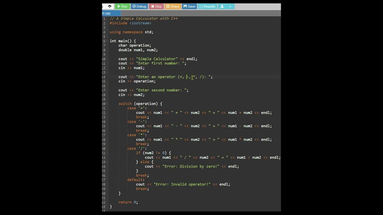The width and height of the screenshot is (383, 215).
Task: Click 'cin >> operation;' line
Action: coord(137,81)
